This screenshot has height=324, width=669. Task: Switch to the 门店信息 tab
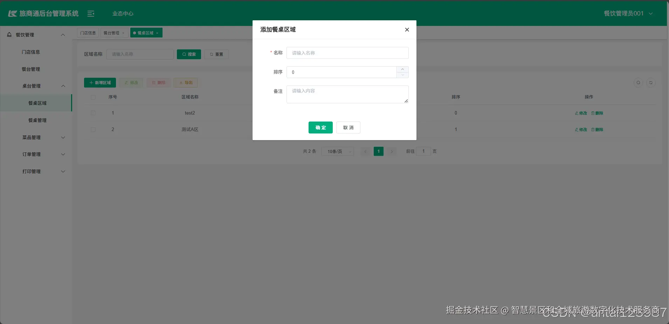point(88,33)
